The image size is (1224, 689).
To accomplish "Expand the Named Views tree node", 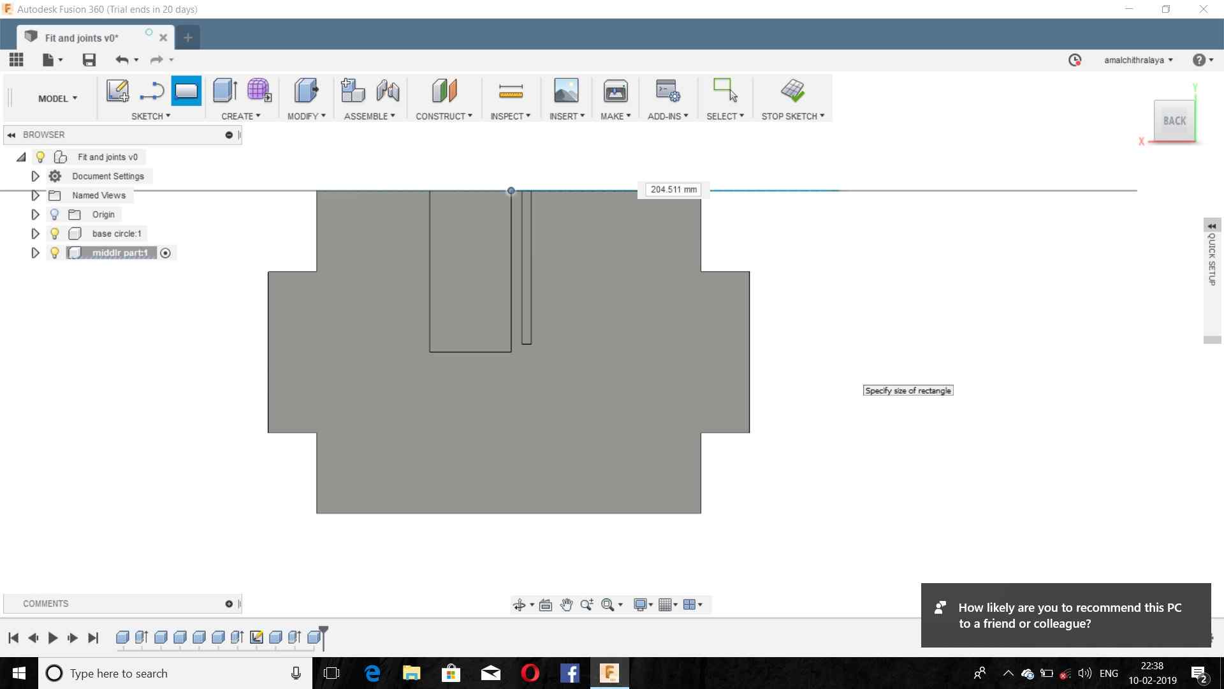I will pyautogui.click(x=36, y=195).
